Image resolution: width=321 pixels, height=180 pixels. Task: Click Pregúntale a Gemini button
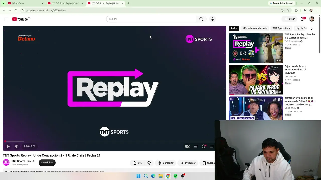click(281, 3)
